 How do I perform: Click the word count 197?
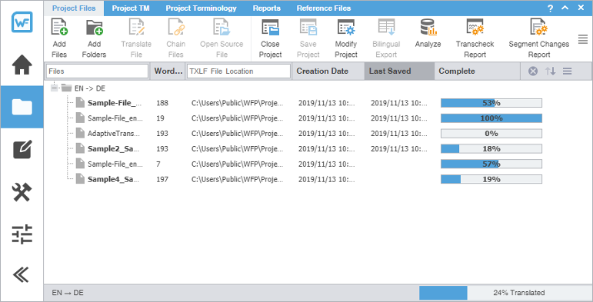click(x=162, y=179)
